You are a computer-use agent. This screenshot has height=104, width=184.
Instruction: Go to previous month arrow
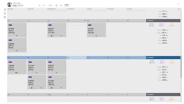(40, 5)
